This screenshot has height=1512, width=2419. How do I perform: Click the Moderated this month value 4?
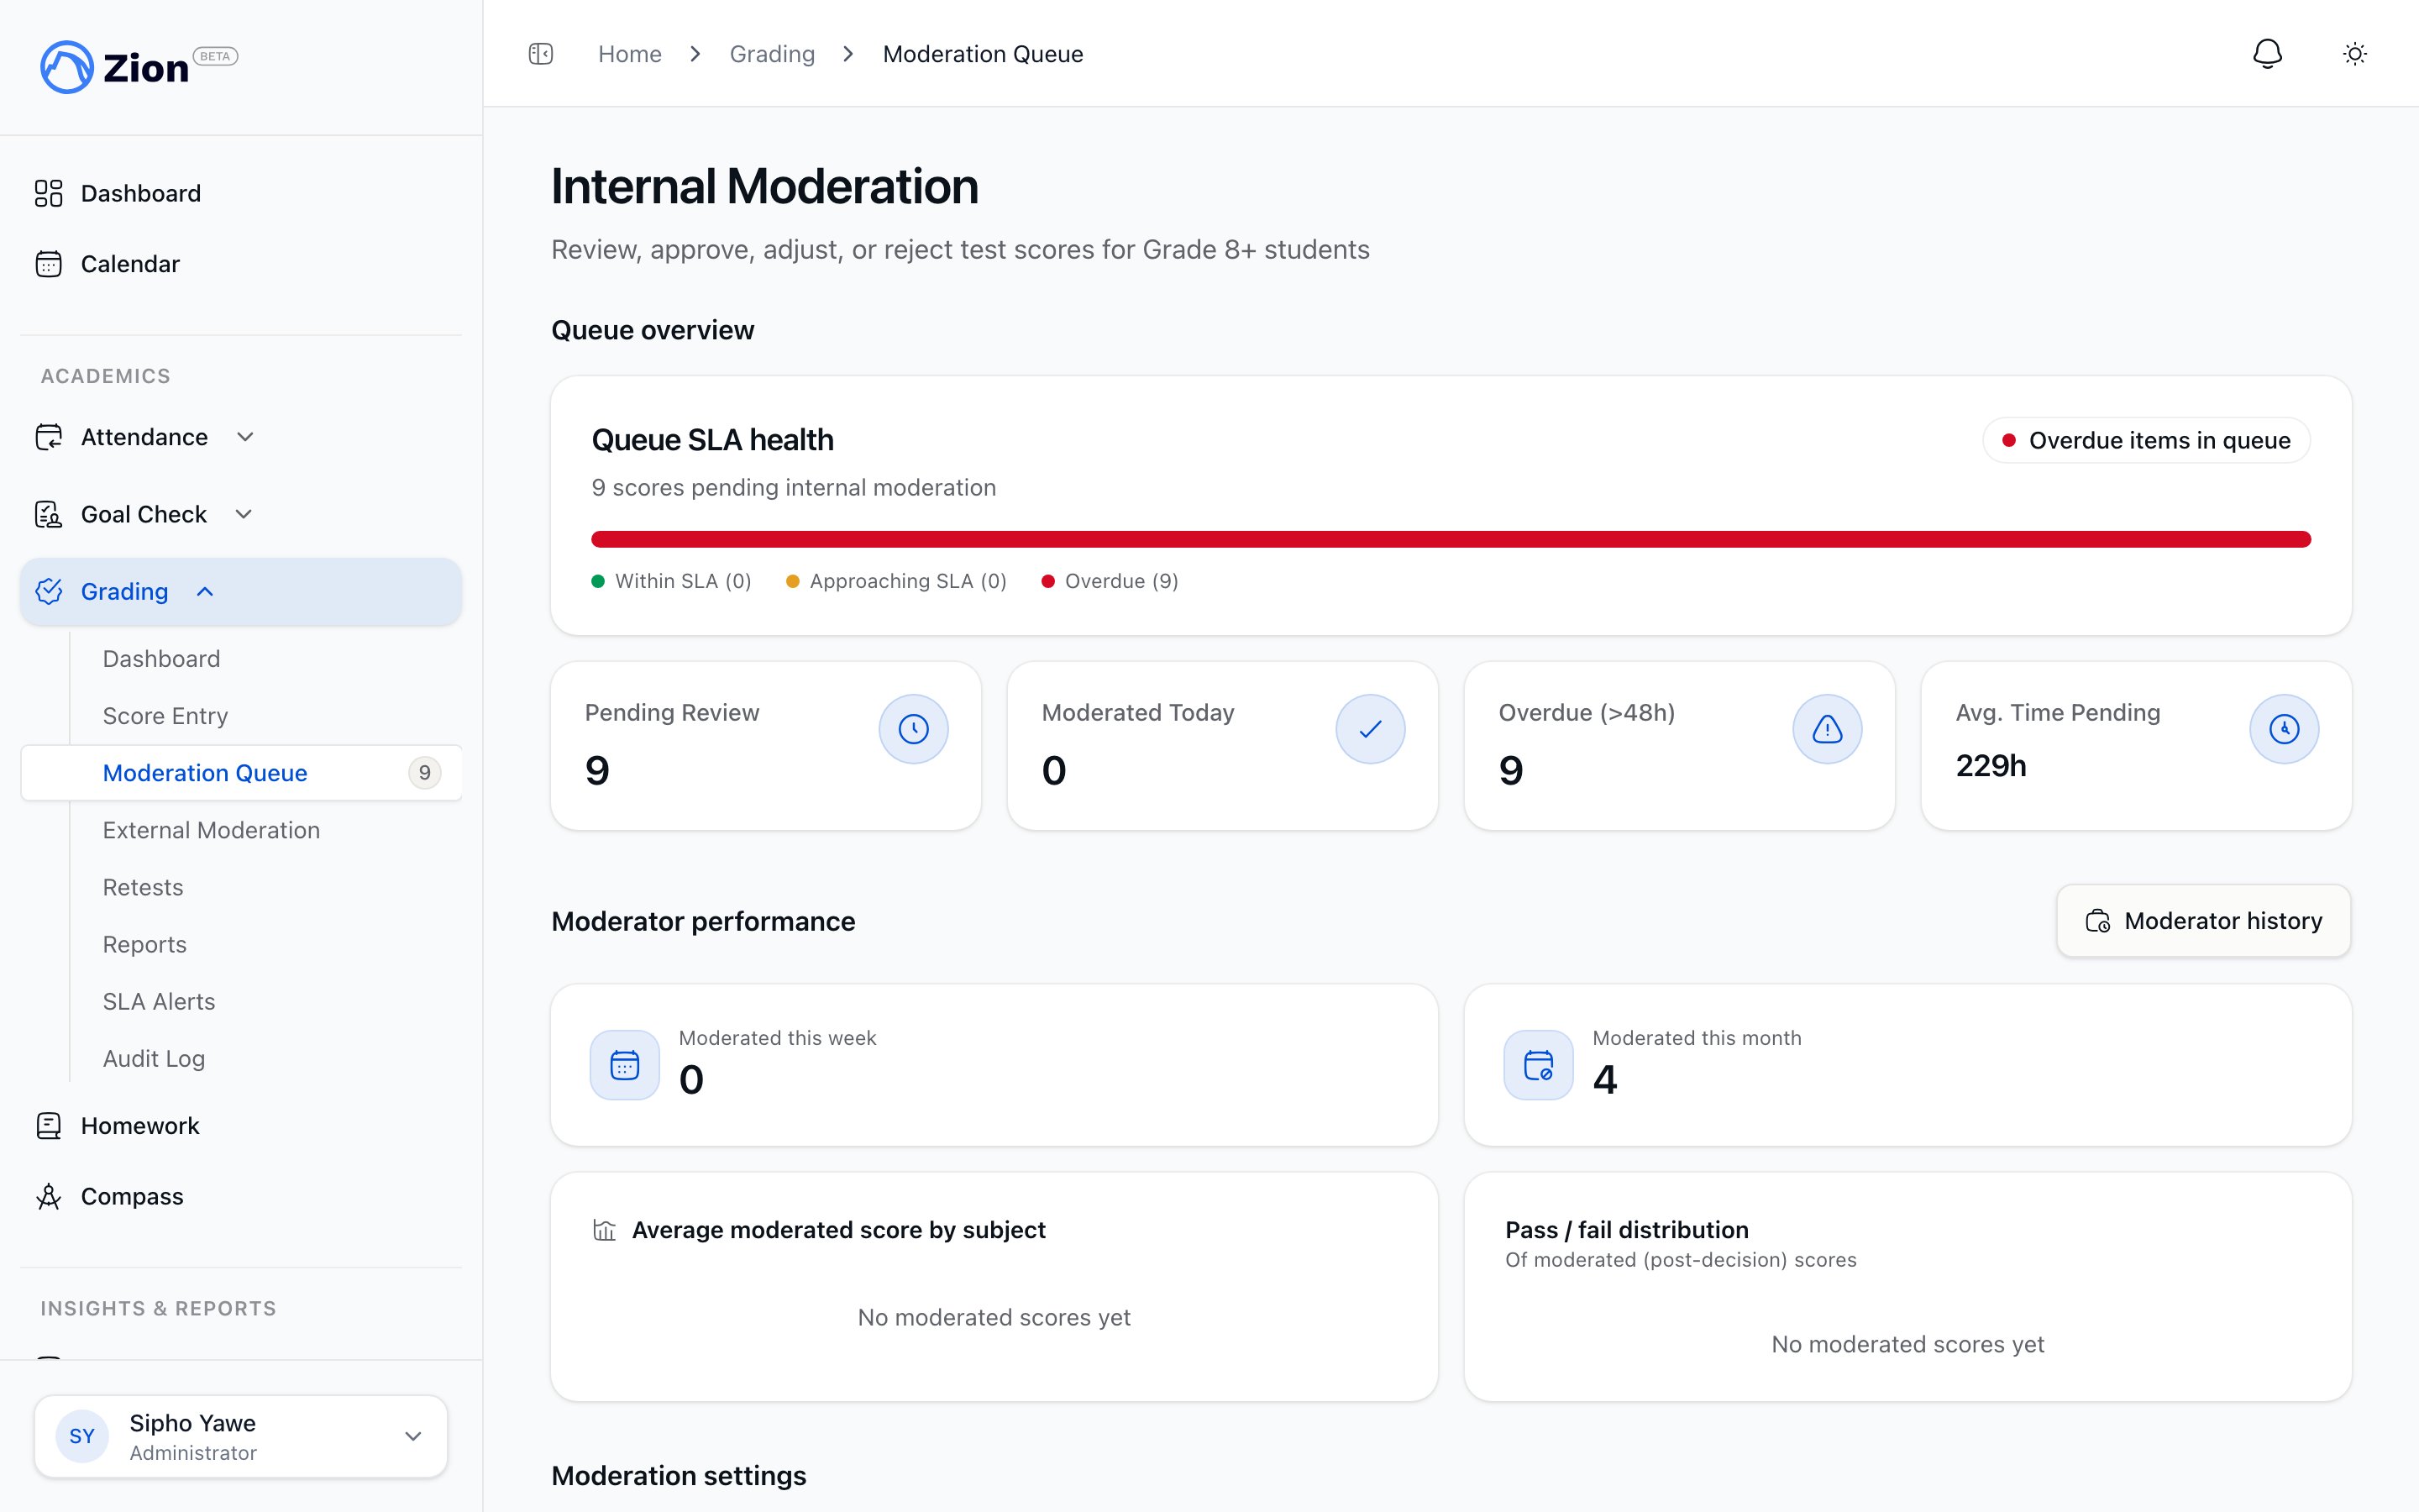1604,1080
